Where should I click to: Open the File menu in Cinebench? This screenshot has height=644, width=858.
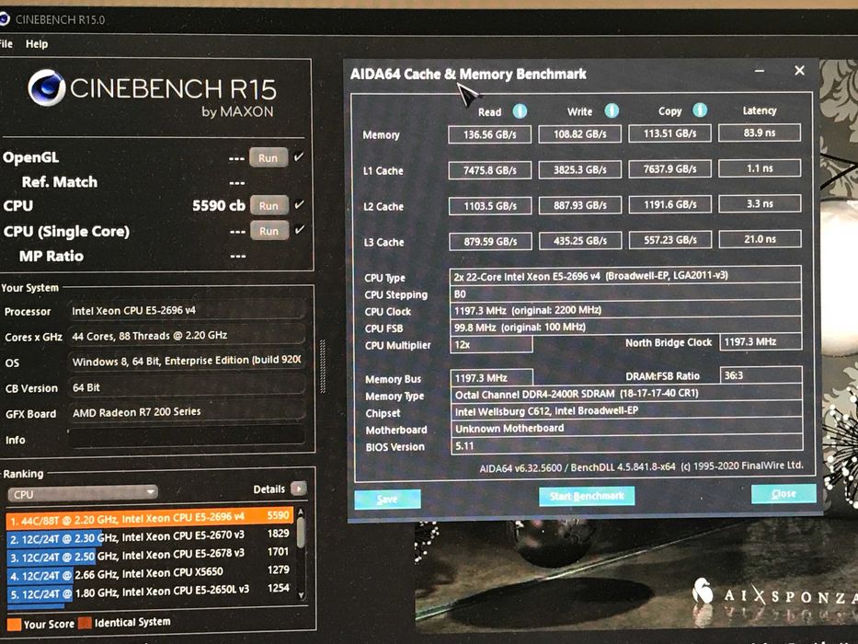[x=6, y=44]
